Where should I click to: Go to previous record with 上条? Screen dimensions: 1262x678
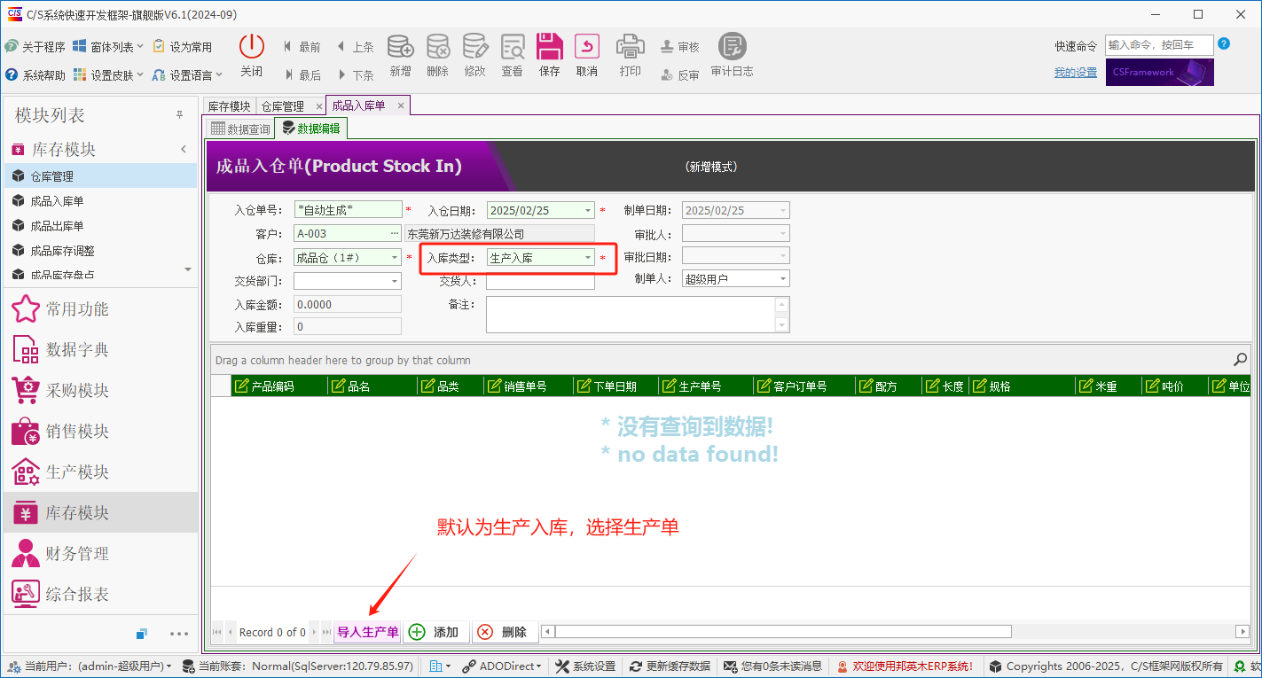pos(356,47)
